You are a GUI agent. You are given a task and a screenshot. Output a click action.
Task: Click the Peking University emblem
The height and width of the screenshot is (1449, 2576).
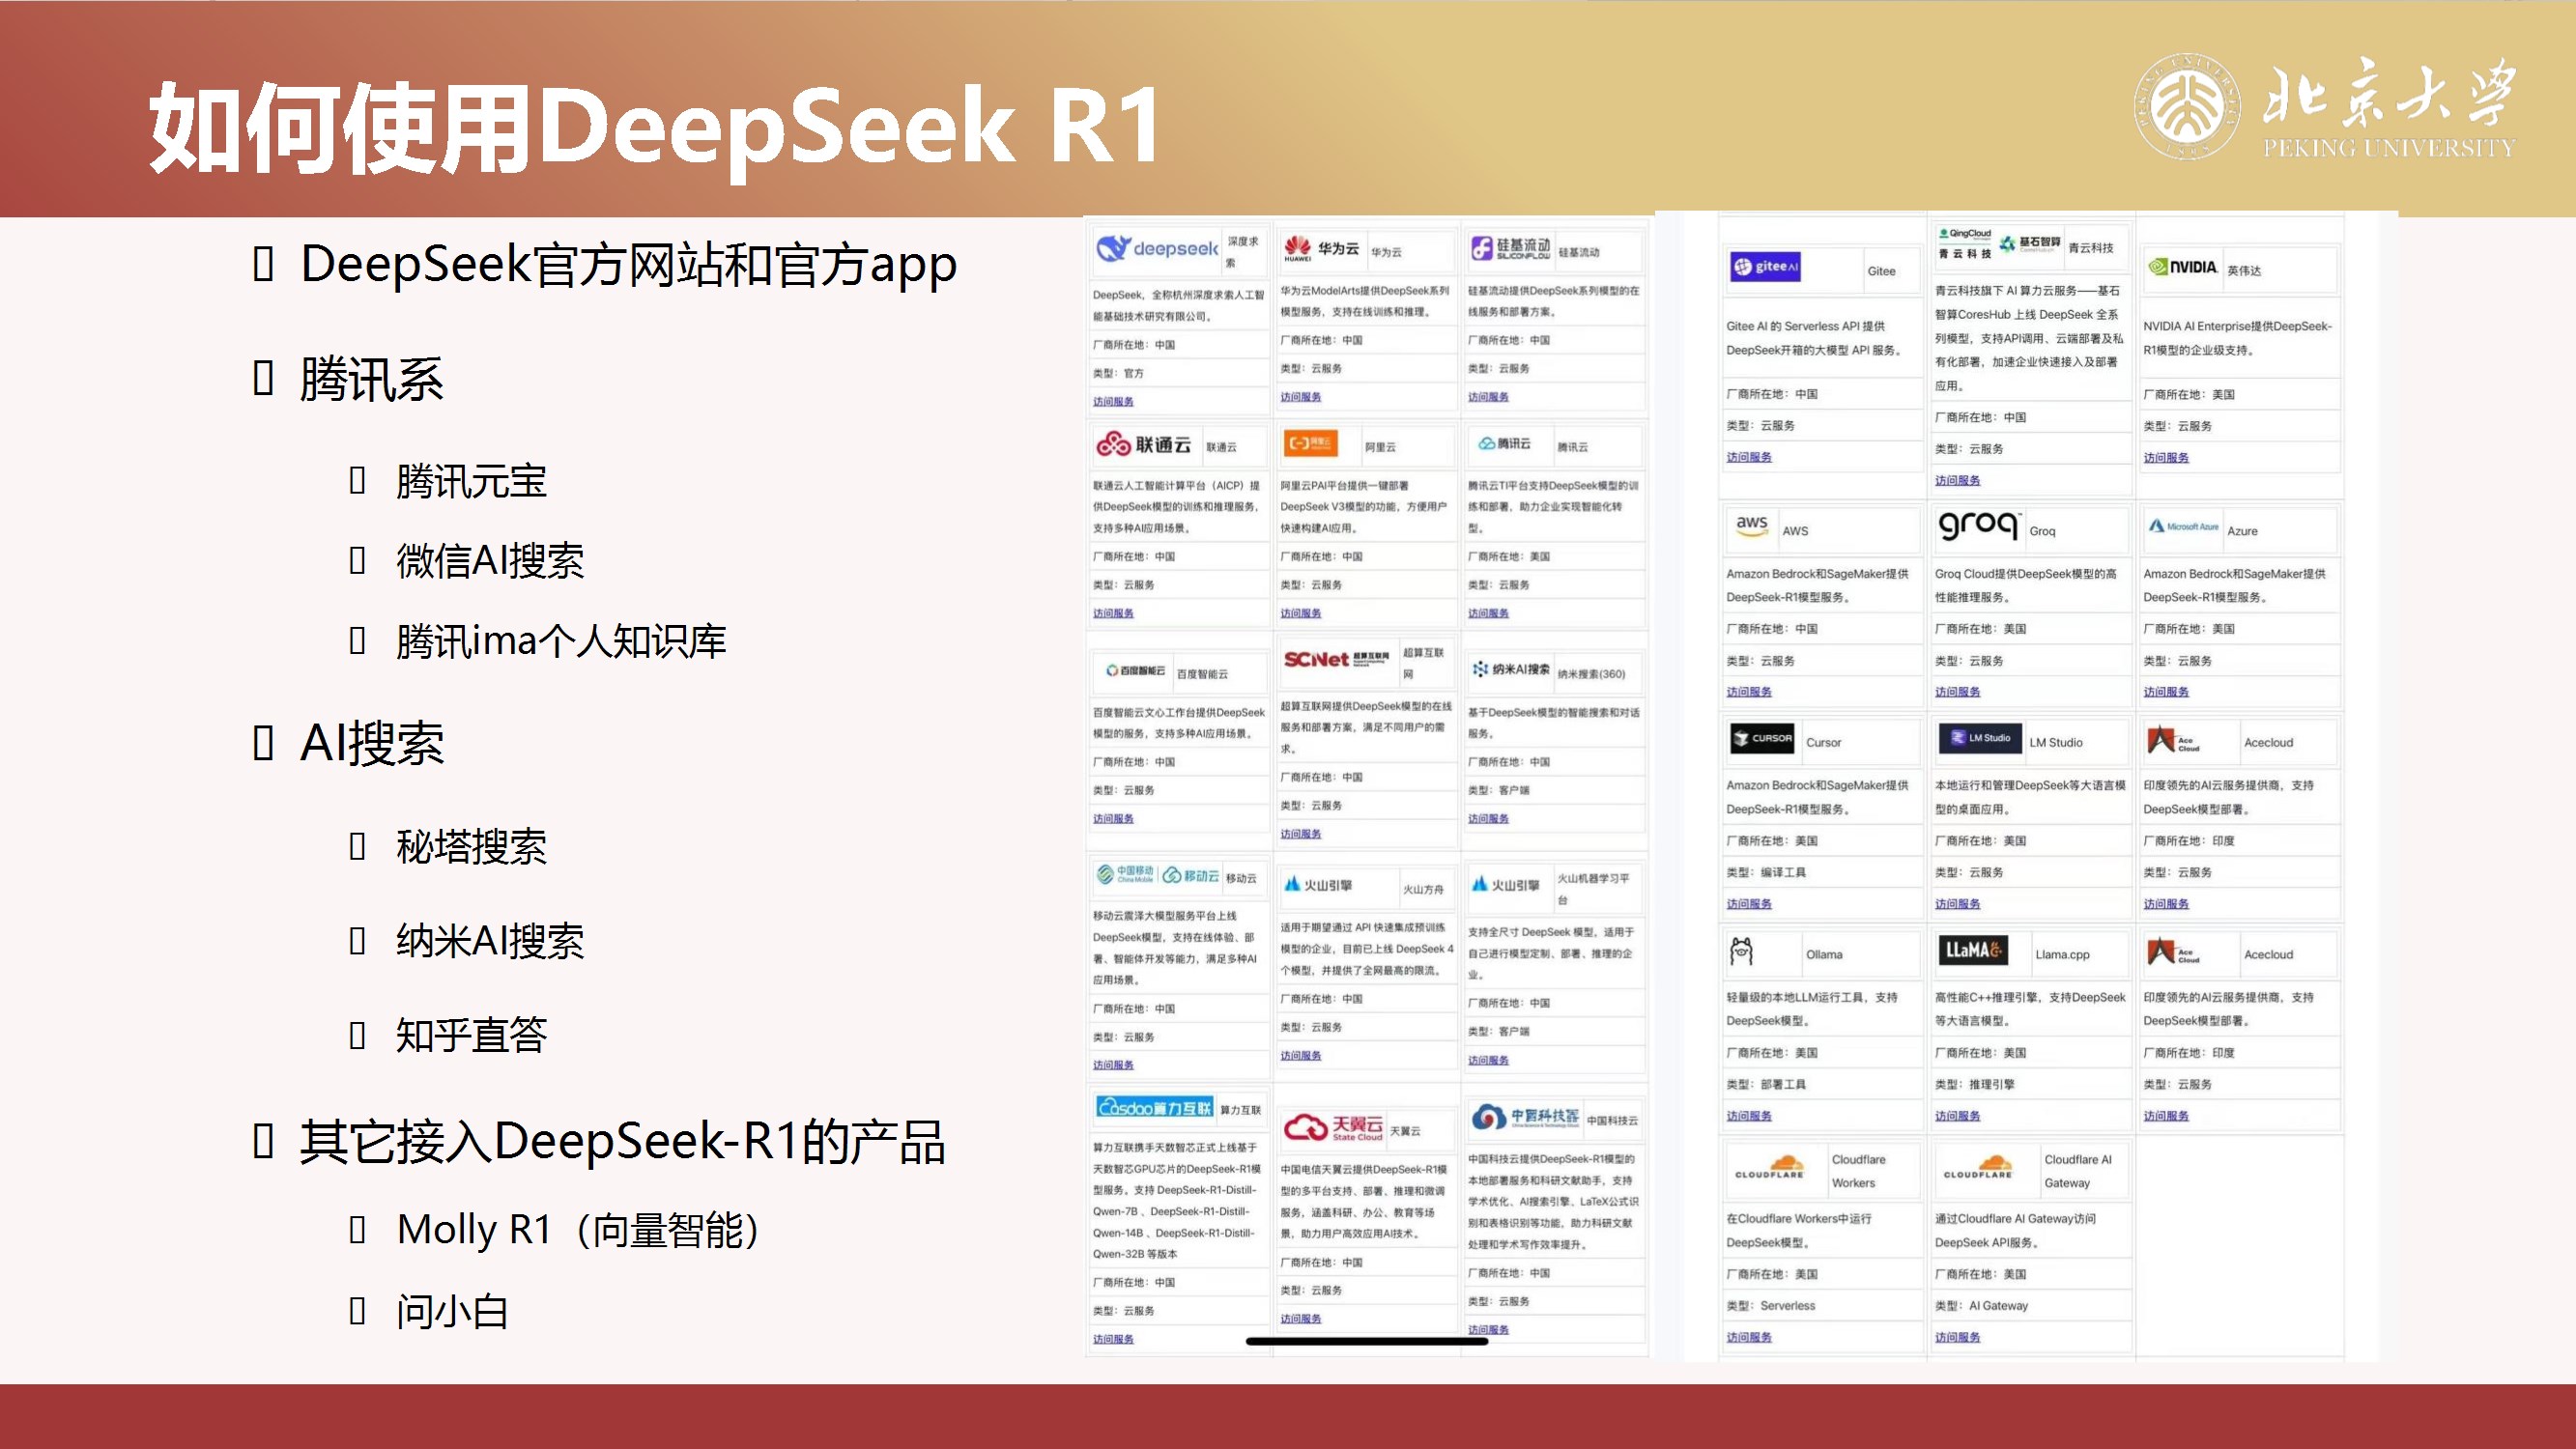pyautogui.click(x=2187, y=106)
